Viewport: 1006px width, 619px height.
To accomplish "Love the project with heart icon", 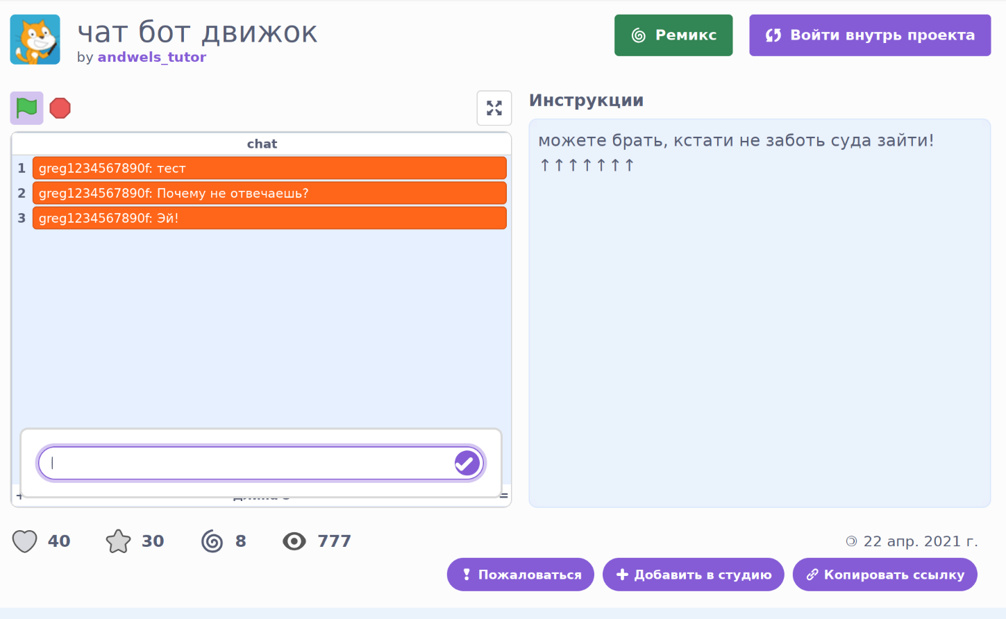I will click(25, 541).
